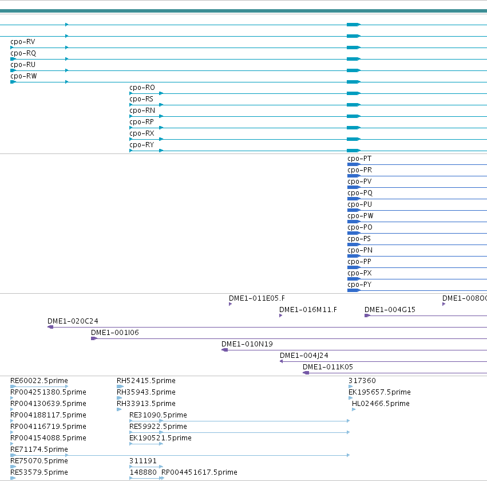Click the cpo-PR protein feature
The image size is (487, 481).
(417, 176)
